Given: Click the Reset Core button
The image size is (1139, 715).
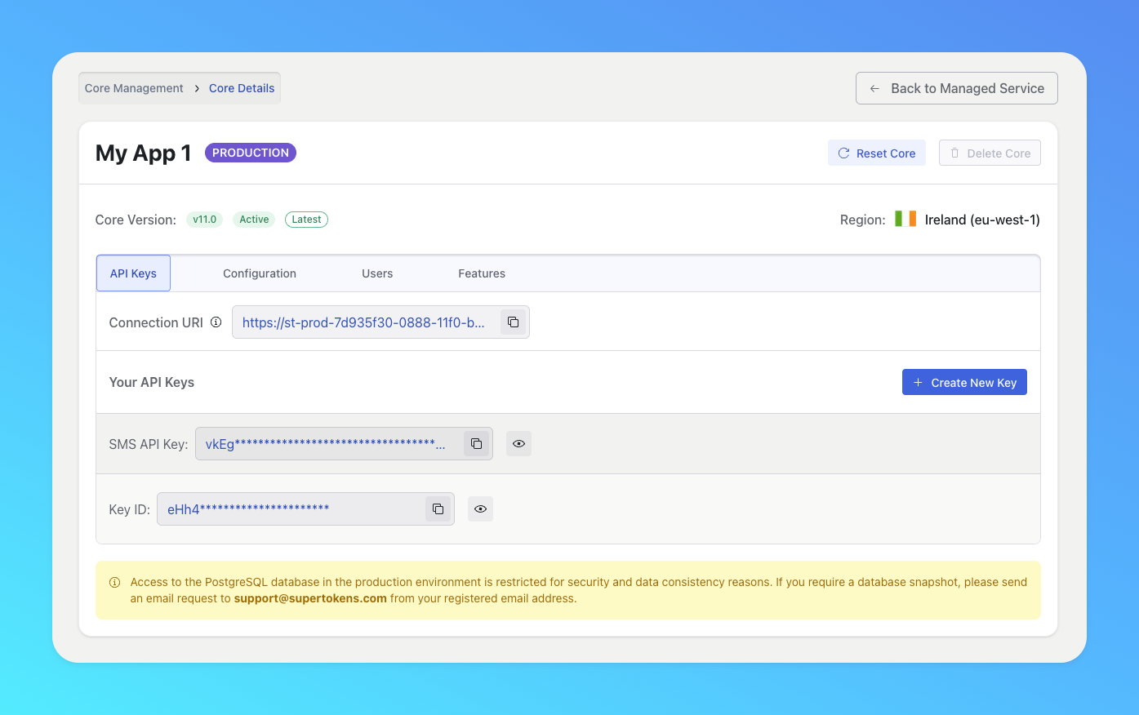Looking at the screenshot, I should tap(876, 153).
